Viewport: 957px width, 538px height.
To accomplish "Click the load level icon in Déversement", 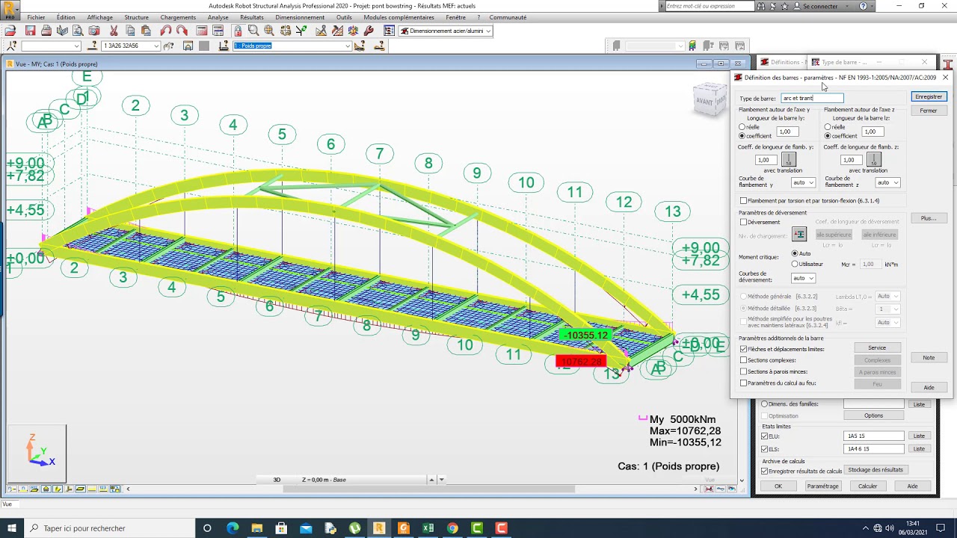I will point(799,235).
